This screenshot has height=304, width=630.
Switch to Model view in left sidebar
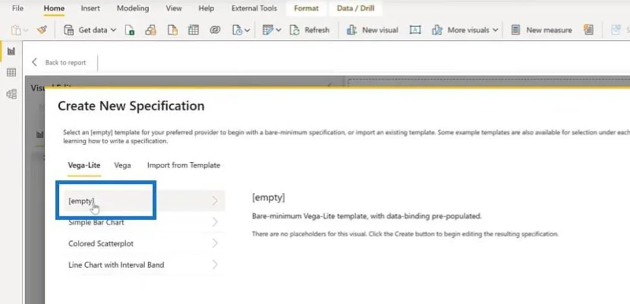(11, 95)
